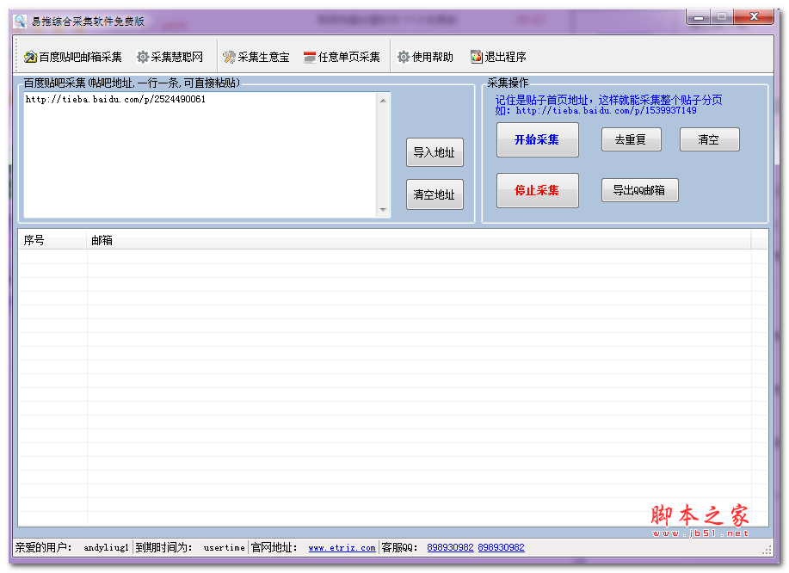Click the 官网地址 label in status bar

[274, 547]
